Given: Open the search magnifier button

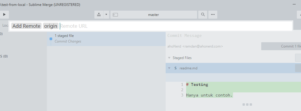Looking at the screenshot, I should click(x=203, y=14).
